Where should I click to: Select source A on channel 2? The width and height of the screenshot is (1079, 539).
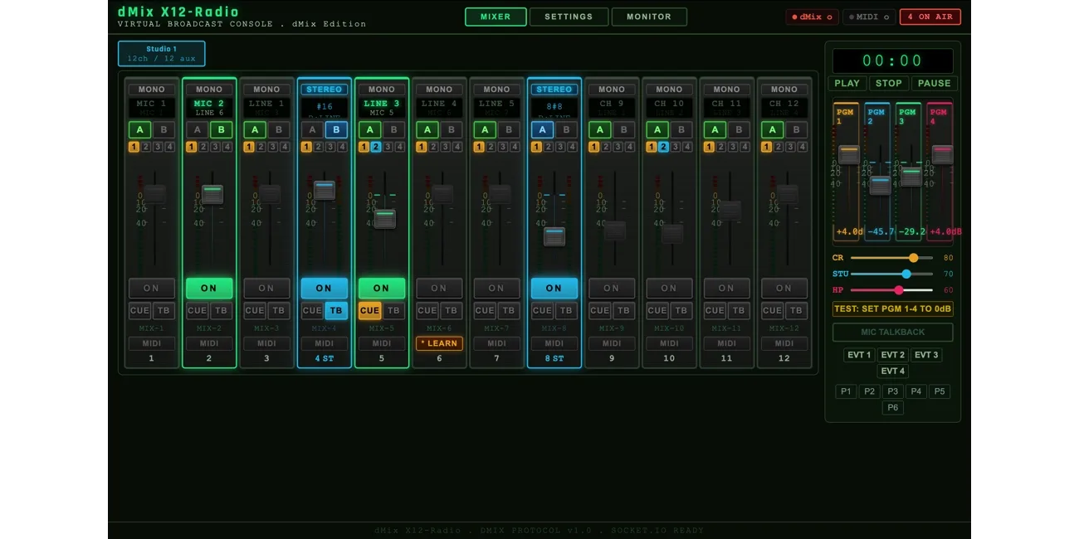[197, 129]
